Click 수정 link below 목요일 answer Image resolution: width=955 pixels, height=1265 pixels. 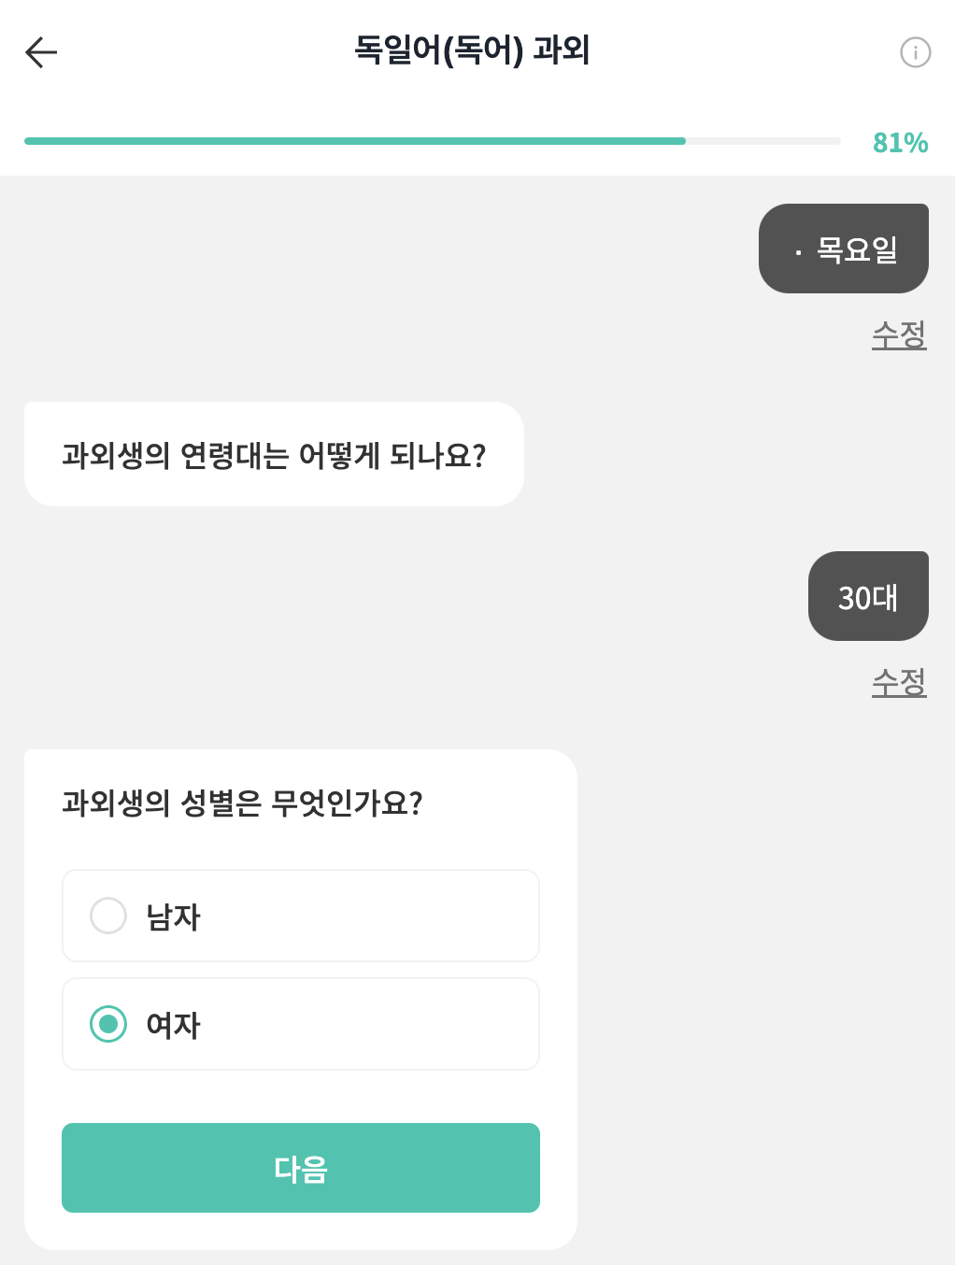(899, 334)
